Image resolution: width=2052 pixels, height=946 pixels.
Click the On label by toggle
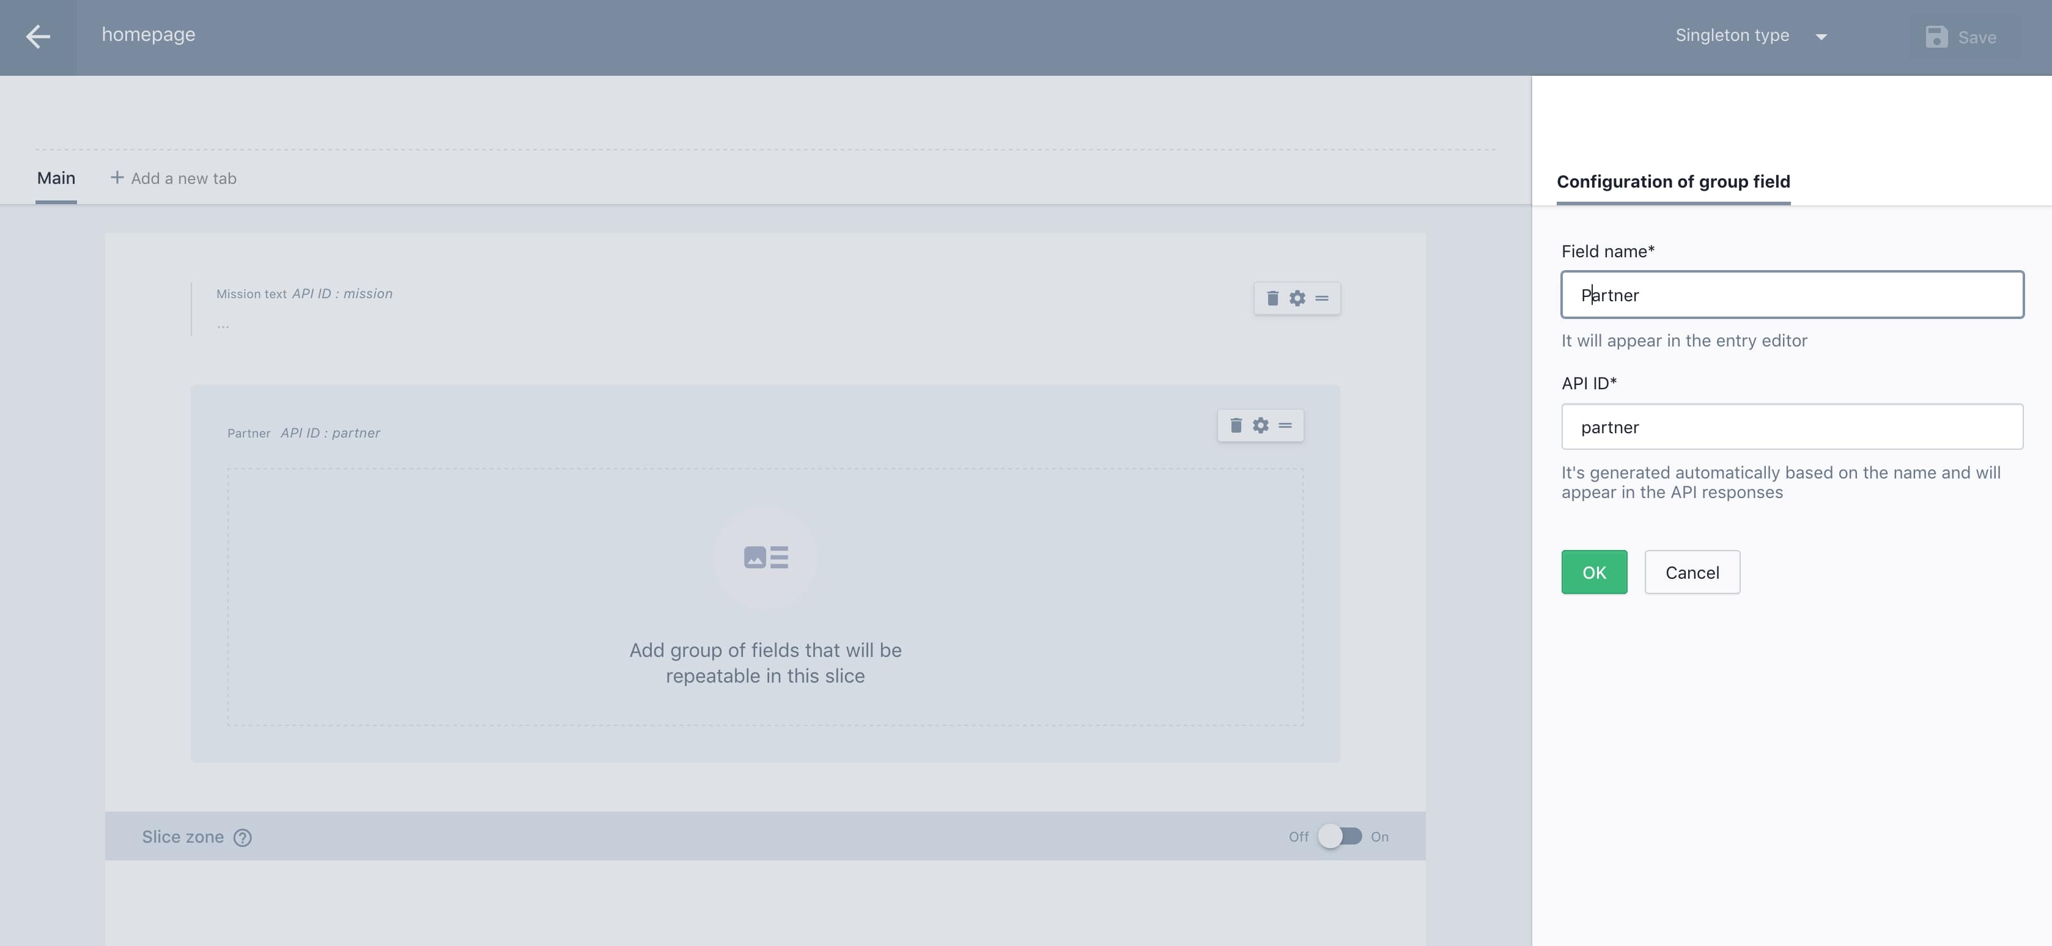[x=1379, y=837]
